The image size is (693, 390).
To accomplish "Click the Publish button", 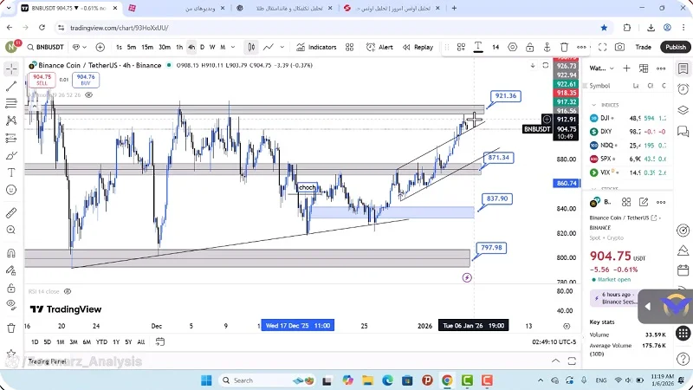I will [677, 48].
